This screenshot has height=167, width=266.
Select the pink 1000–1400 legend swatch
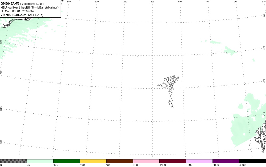[x=146, y=161]
